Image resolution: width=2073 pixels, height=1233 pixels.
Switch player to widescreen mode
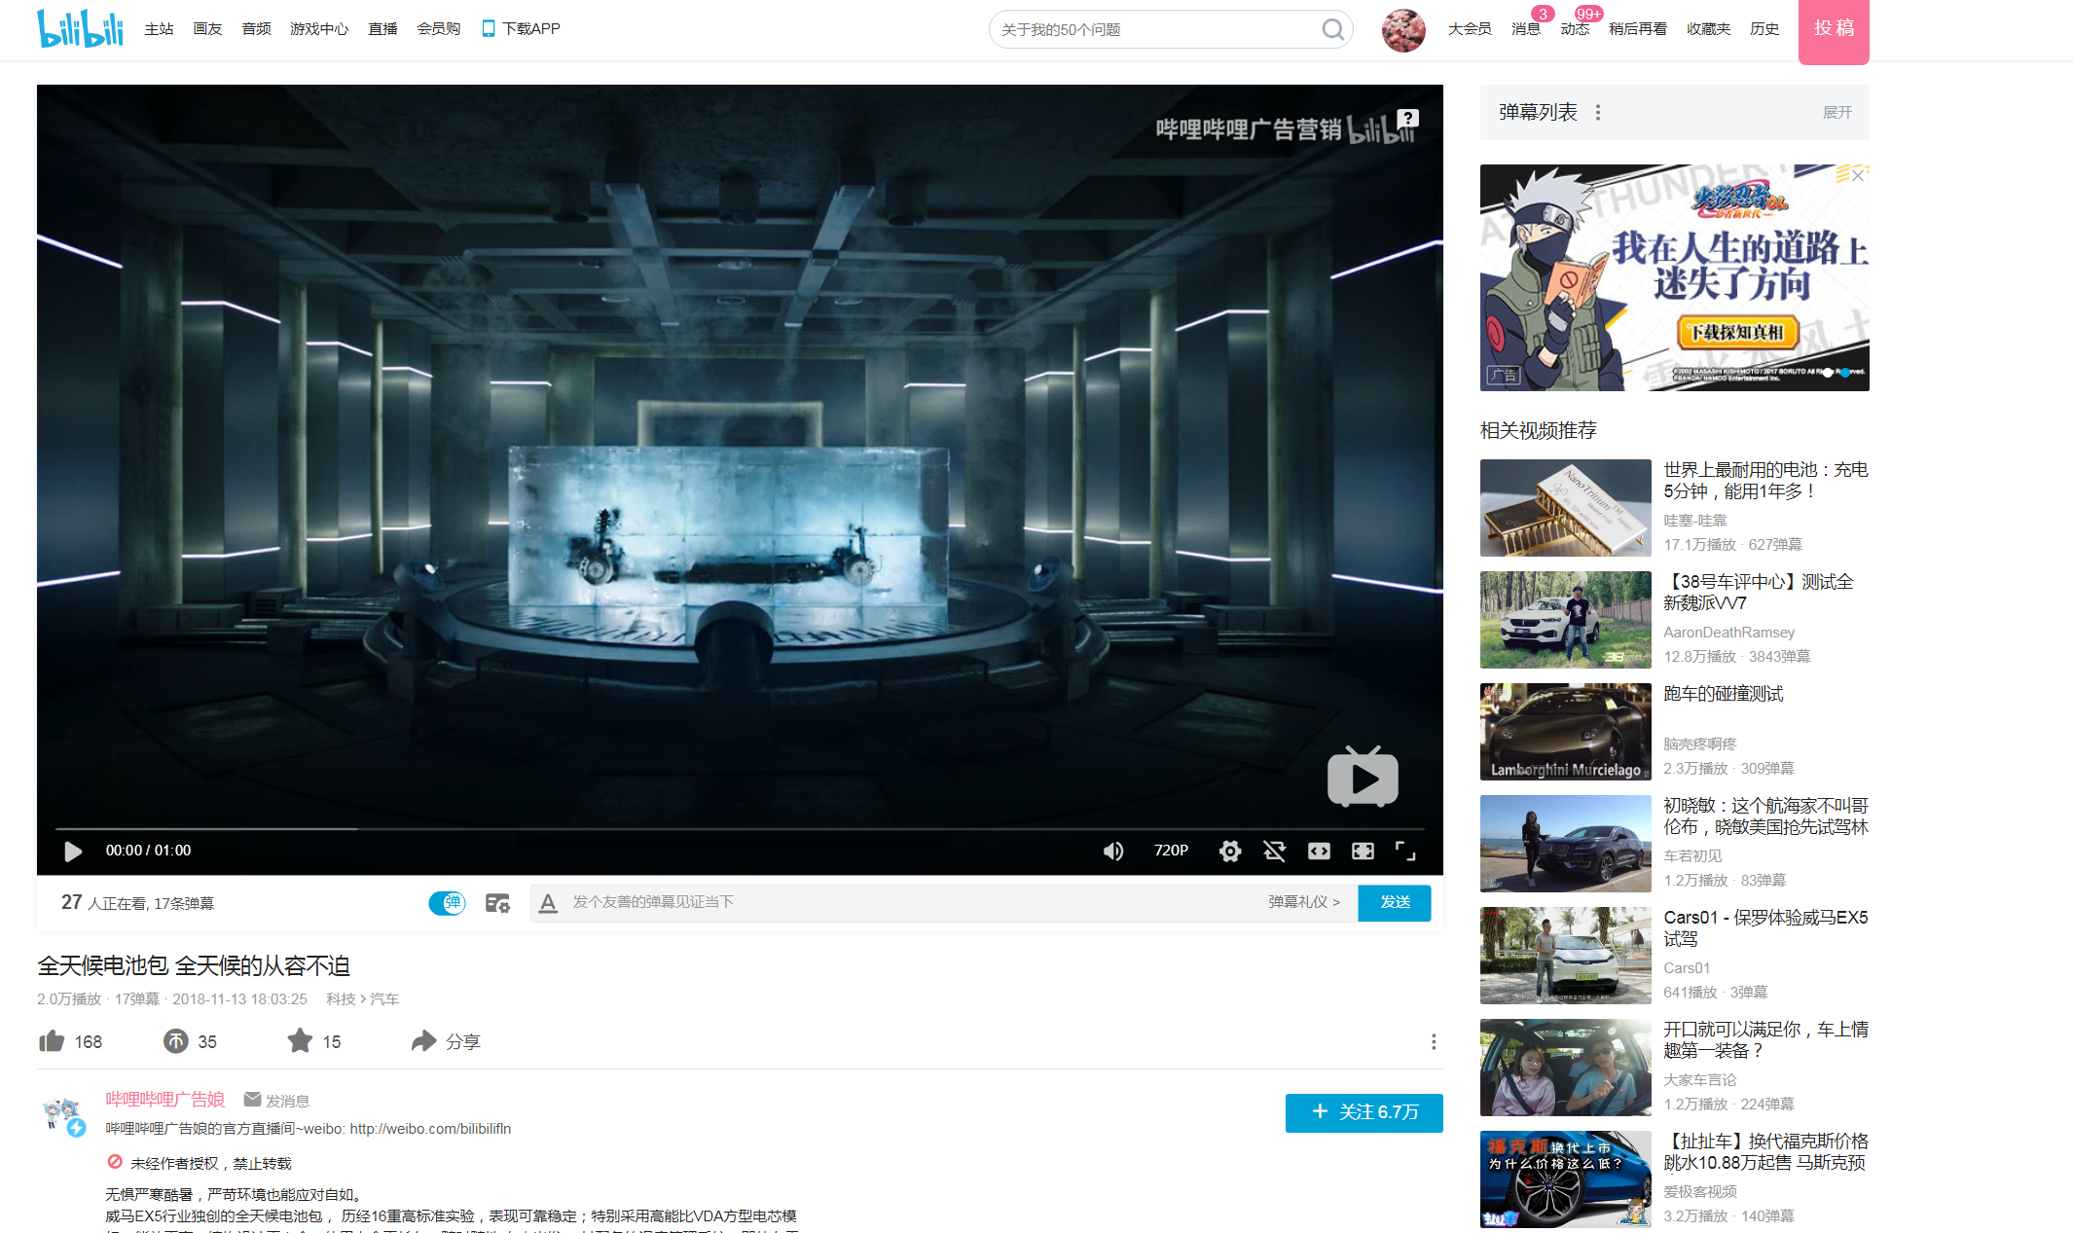pos(1319,852)
